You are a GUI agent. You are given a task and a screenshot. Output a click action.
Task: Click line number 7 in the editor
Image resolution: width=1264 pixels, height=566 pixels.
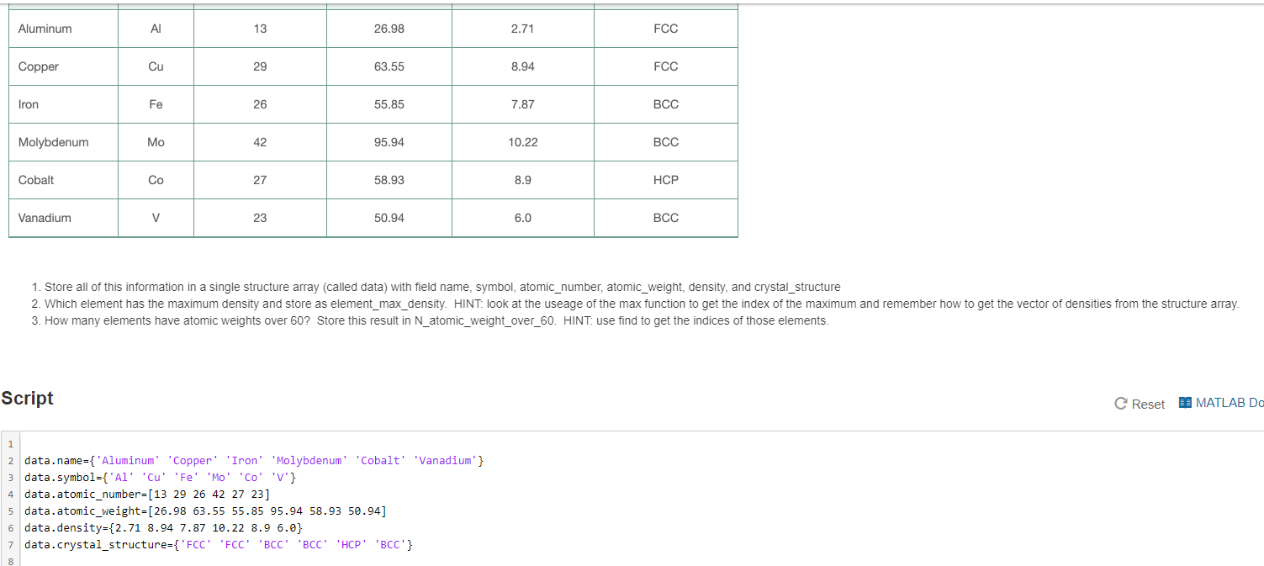(9, 544)
